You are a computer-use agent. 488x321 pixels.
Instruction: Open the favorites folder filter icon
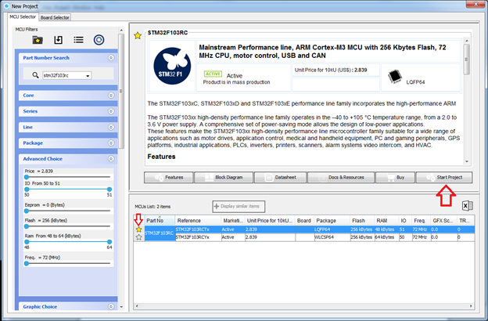pyautogui.click(x=38, y=40)
